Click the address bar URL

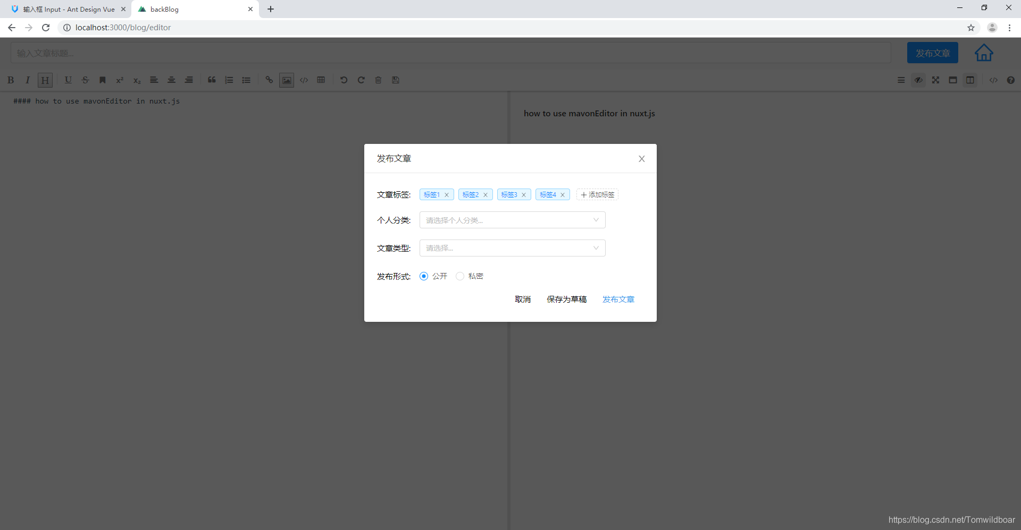pos(123,28)
